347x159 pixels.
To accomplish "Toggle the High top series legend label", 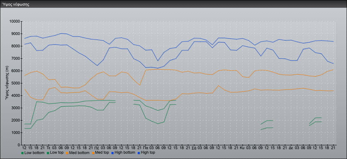I will click(148, 153).
